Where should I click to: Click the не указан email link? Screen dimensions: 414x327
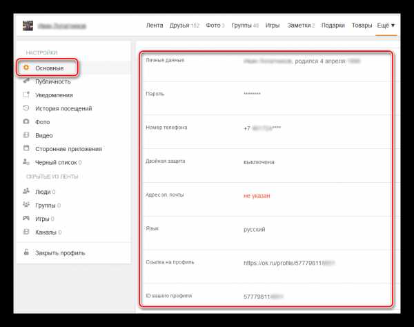click(257, 196)
